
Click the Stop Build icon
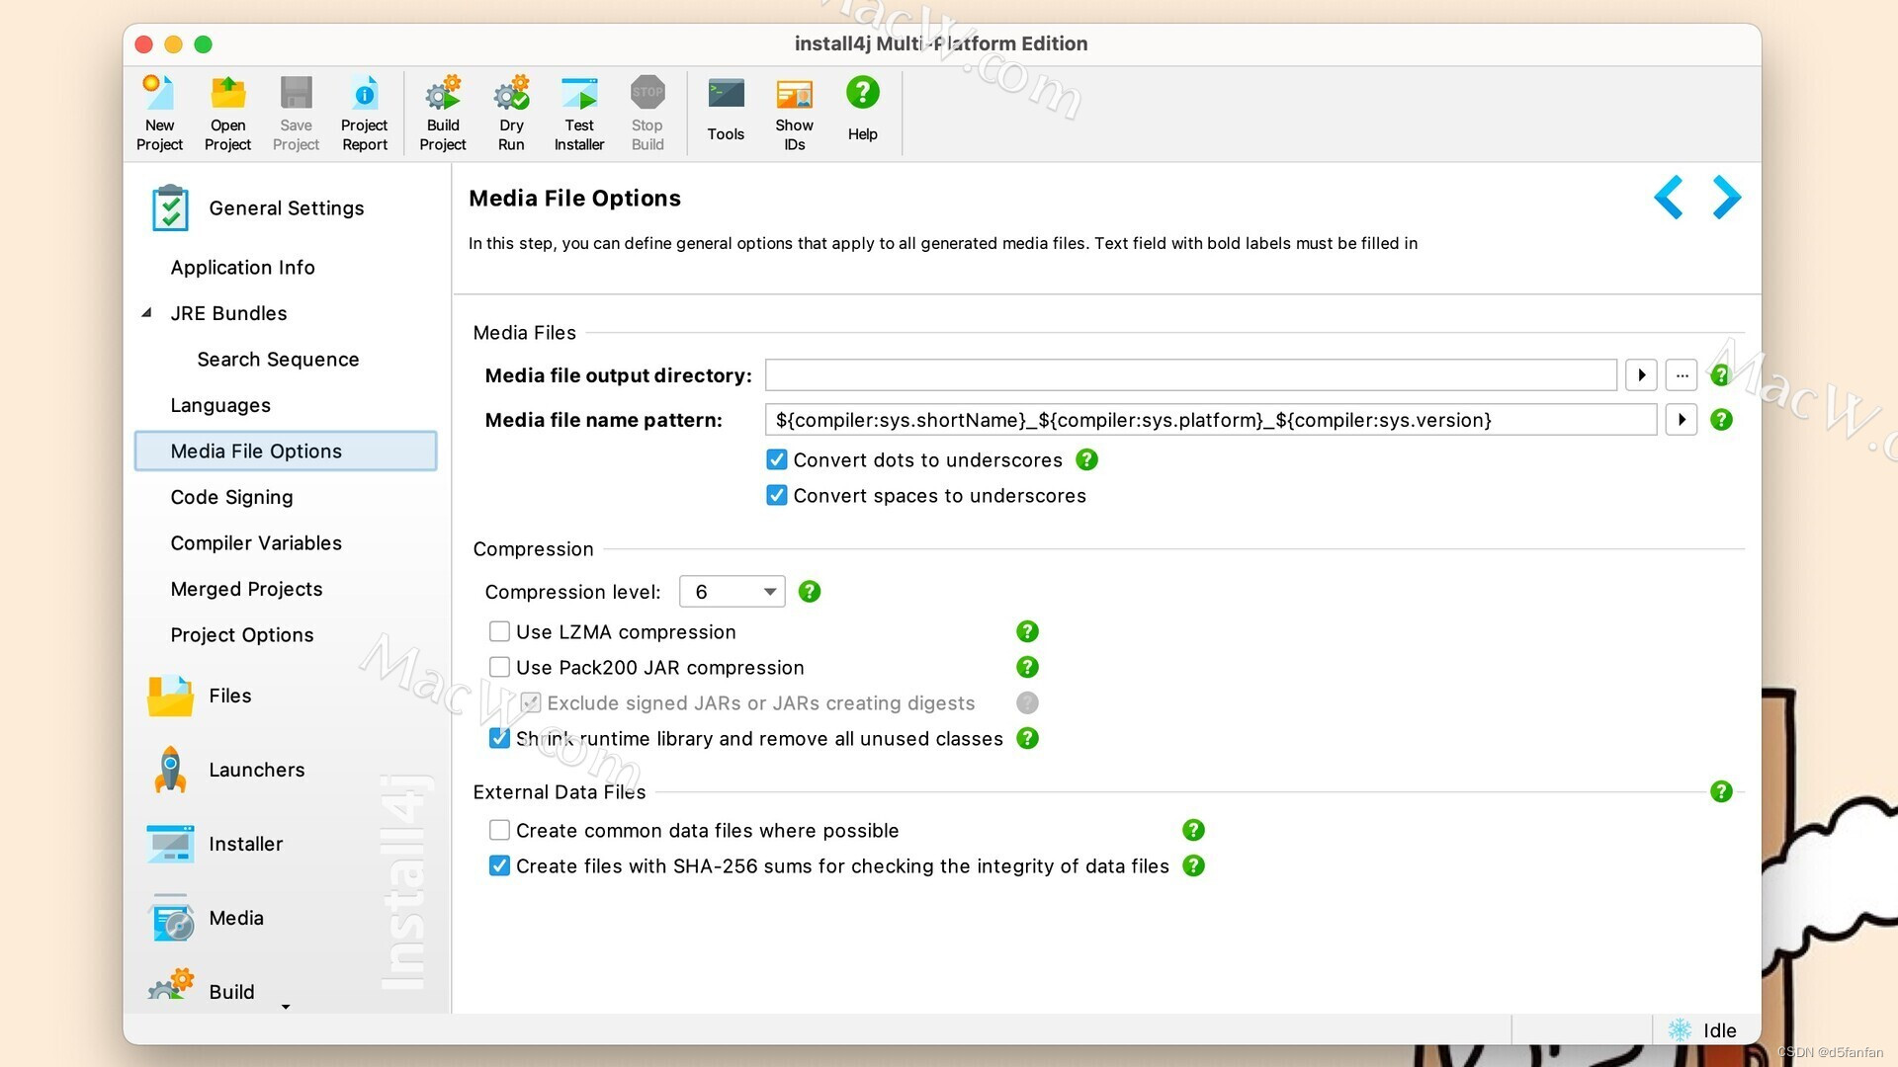coord(647,109)
